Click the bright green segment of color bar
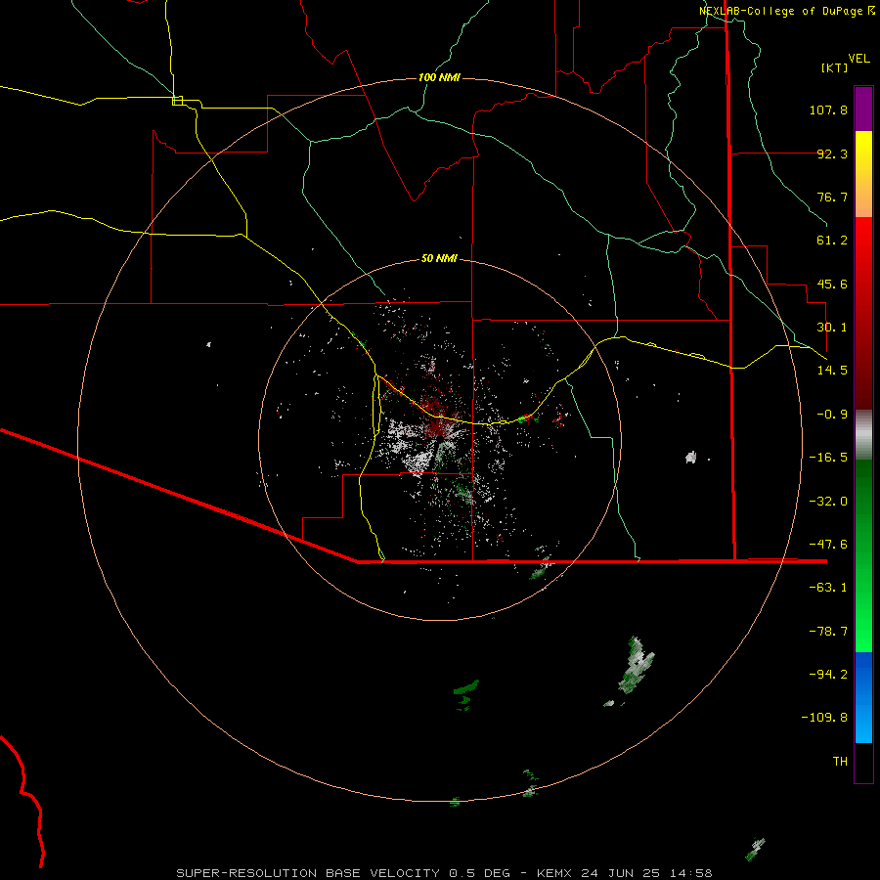 (863, 555)
